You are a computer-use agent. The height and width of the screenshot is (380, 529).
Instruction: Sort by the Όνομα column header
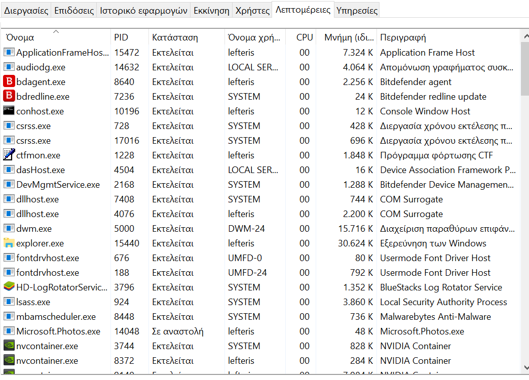pos(56,37)
